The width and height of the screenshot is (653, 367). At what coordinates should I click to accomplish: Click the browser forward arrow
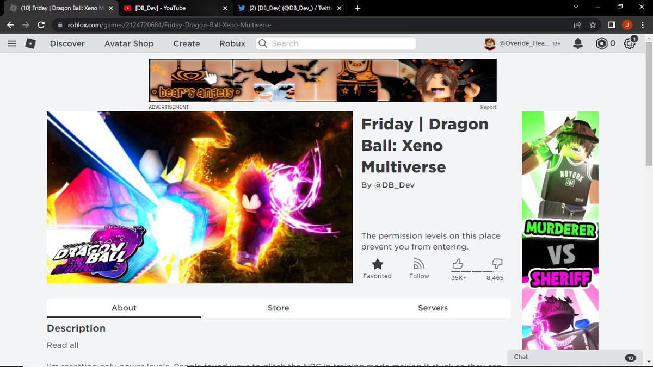coord(26,25)
